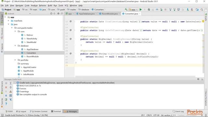Image resolution: width=208 pixels, height=117 pixels.
Task: Start debugging with the bug icon
Action: (x=149, y=9)
